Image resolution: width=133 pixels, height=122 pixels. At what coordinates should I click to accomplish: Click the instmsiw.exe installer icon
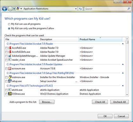click(10, 77)
